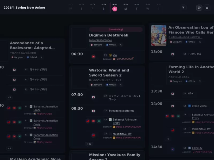214x160 pixels.
Task: Click Official badge under Farming Life
Action: point(190,81)
